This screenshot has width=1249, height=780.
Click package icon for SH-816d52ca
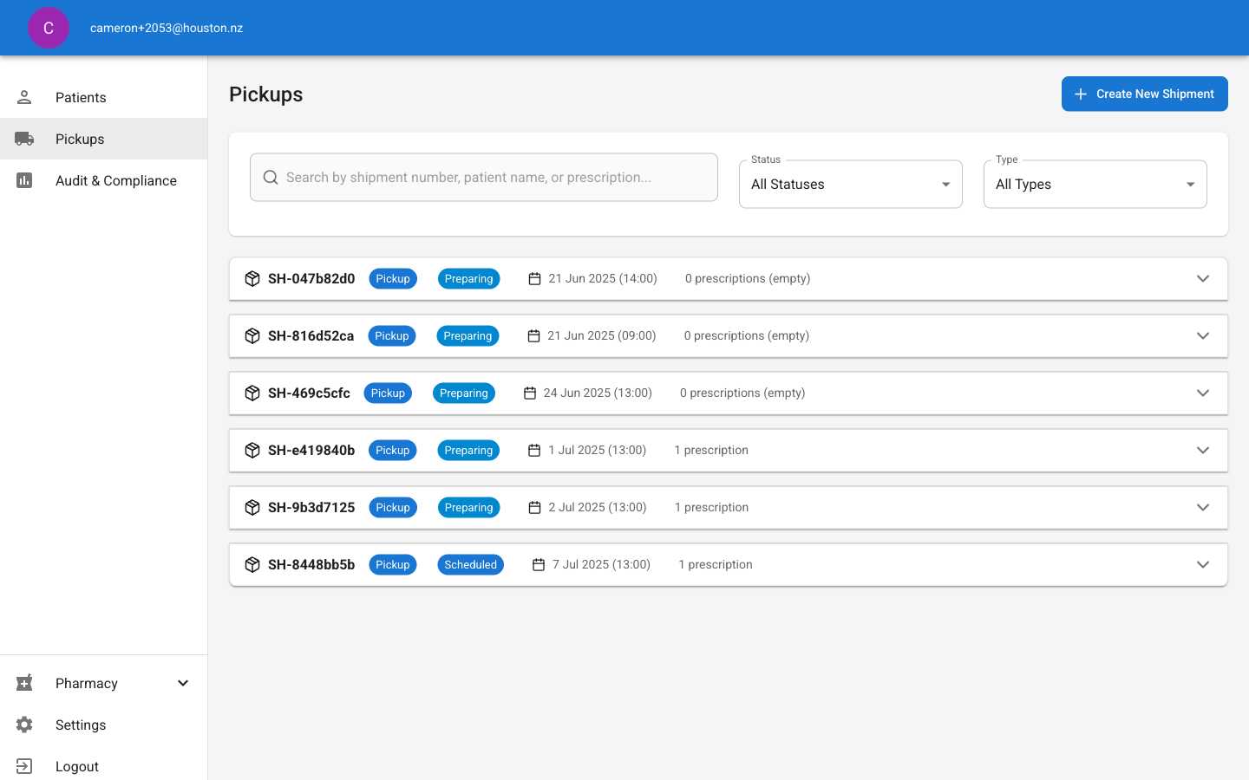pos(252,335)
